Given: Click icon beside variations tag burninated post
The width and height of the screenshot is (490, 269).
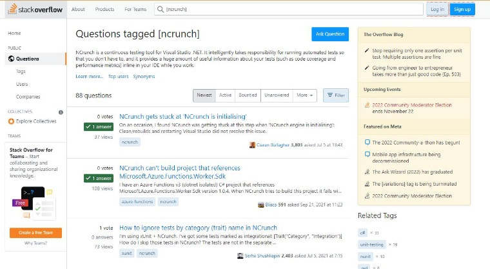Looking at the screenshot, I should click(x=367, y=184).
